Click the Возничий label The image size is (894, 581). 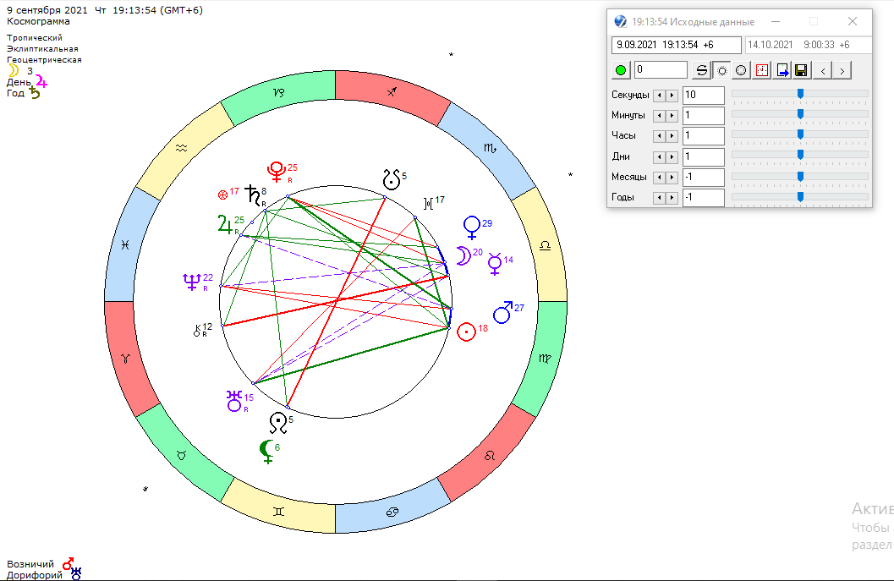[30, 564]
